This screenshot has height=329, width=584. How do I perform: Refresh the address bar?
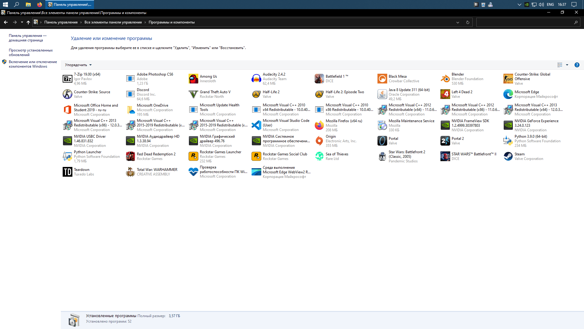(x=468, y=23)
